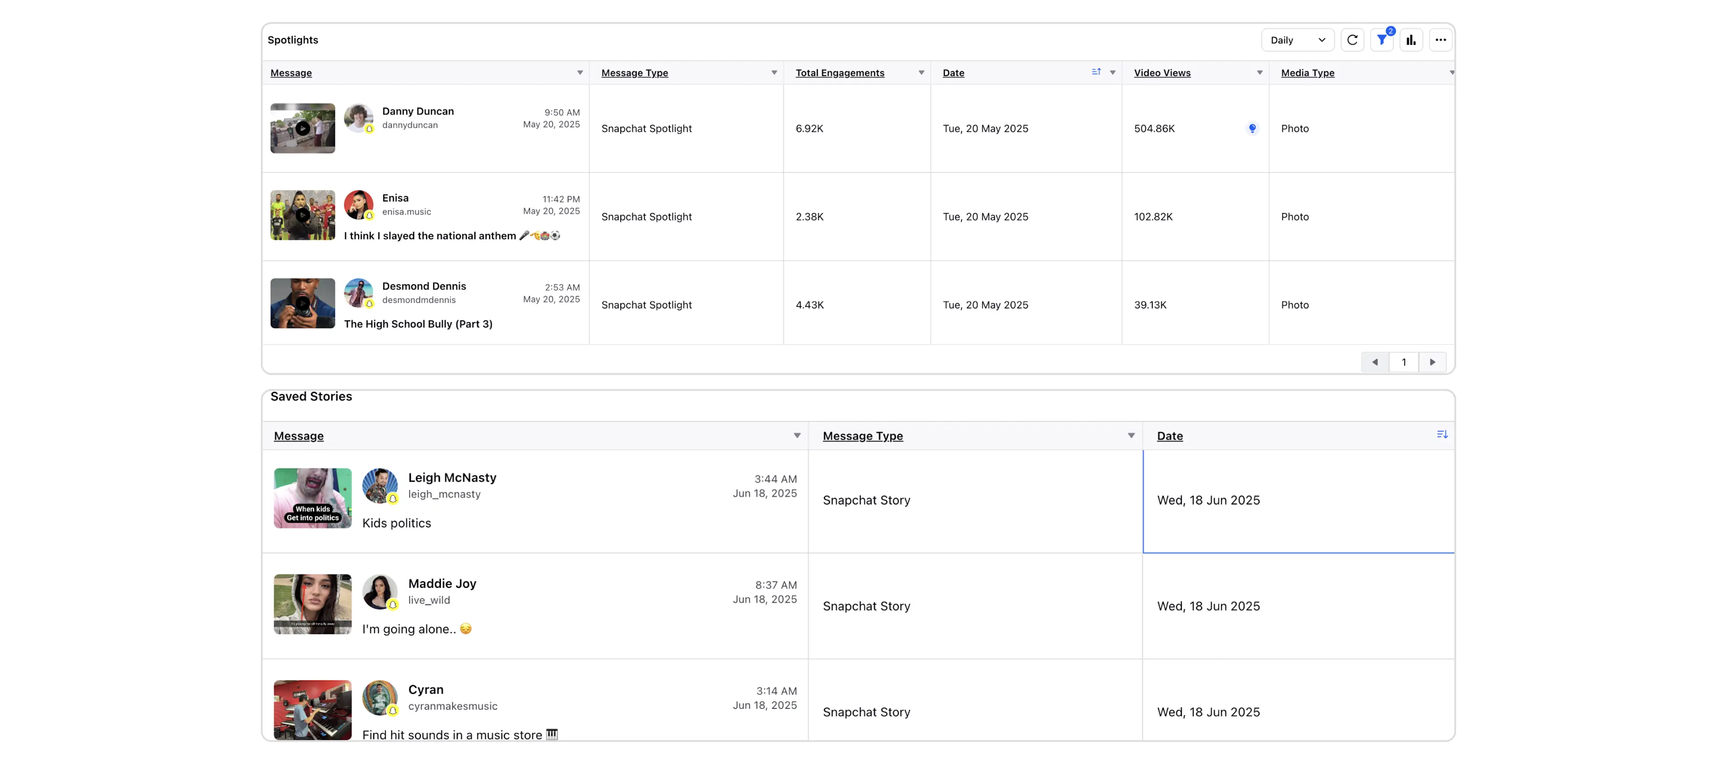The height and width of the screenshot is (764, 1717).
Task: Expand Spotlights Message column dropdown arrow
Action: (580, 73)
